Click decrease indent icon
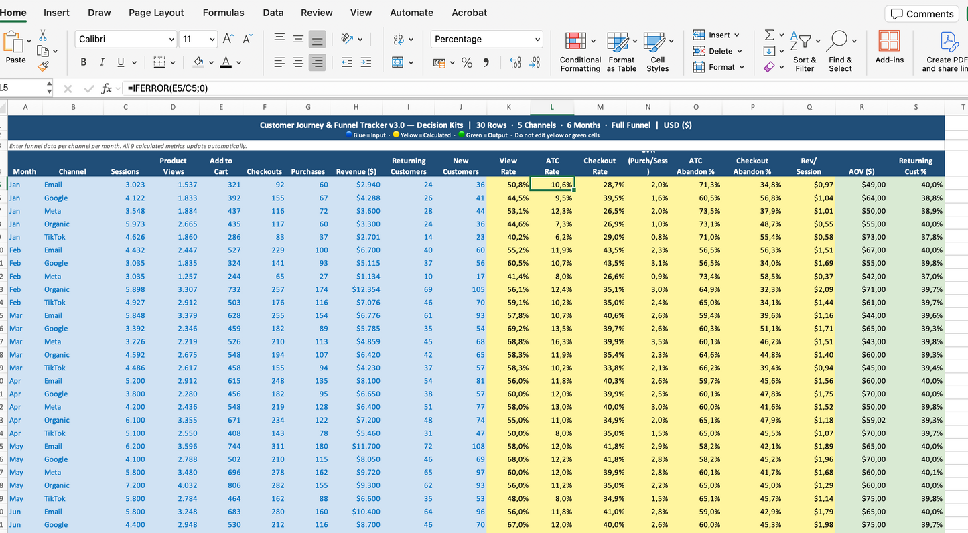968x533 pixels. [347, 62]
